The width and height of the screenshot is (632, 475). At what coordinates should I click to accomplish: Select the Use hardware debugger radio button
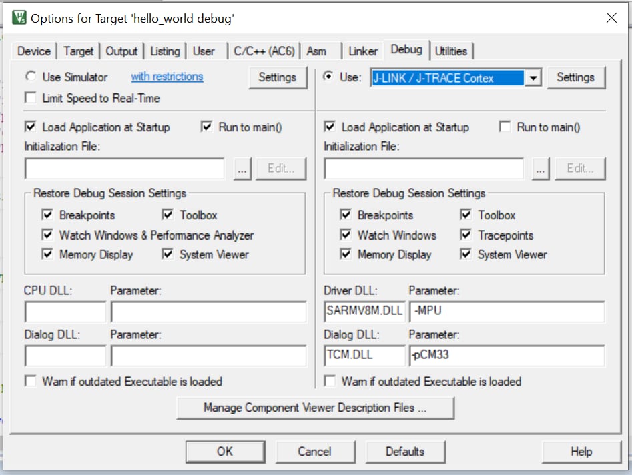pyautogui.click(x=328, y=77)
